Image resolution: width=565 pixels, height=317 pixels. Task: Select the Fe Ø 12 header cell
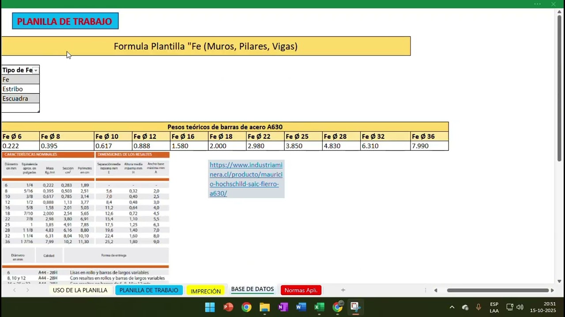[x=151, y=136]
